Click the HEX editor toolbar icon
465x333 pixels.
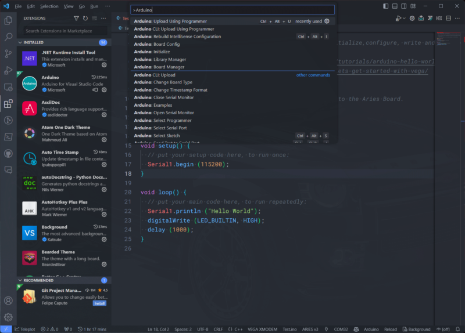coord(439,18)
